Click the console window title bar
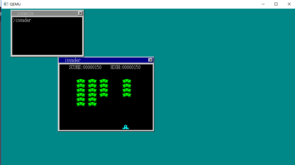This screenshot has width=295, height=165. (47, 13)
